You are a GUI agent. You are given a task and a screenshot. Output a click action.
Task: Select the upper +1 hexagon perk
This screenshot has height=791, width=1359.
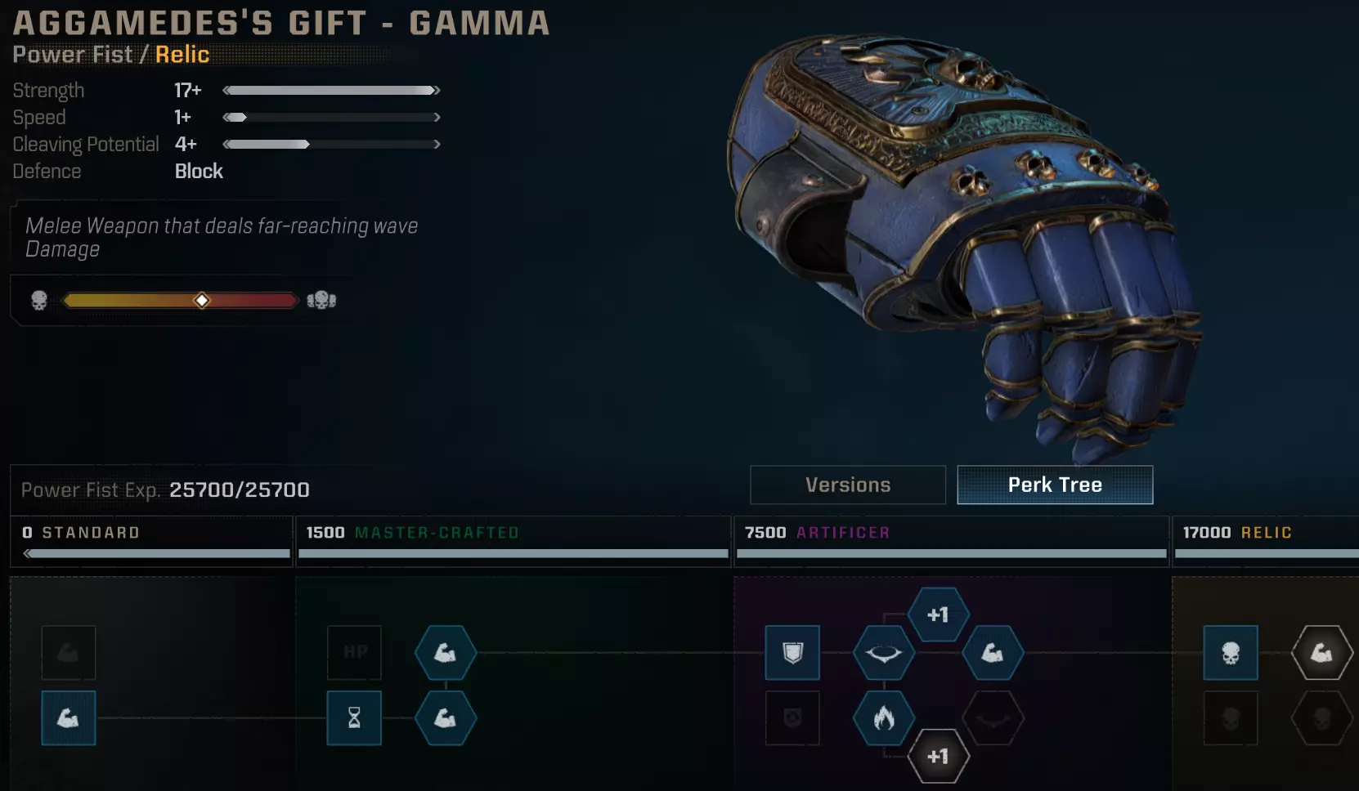939,614
